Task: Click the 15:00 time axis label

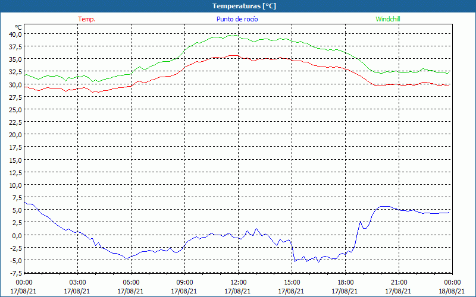Action: pyautogui.click(x=292, y=283)
